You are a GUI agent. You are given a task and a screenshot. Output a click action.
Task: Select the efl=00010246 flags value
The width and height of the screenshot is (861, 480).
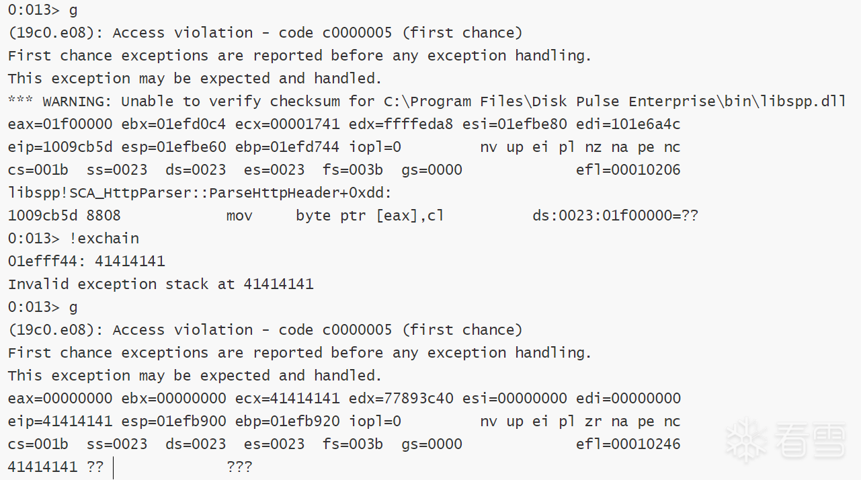point(628,444)
